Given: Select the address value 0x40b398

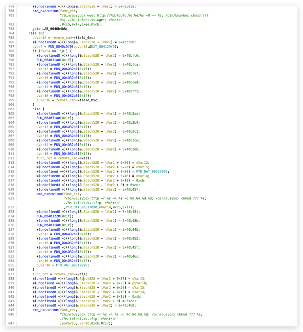Looking at the screenshot, I should point(126,42).
